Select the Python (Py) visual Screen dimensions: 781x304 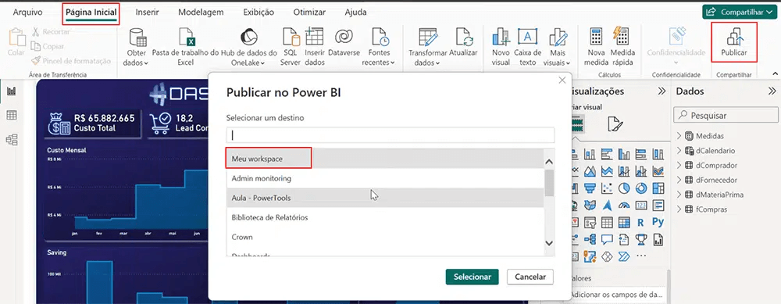point(658,221)
